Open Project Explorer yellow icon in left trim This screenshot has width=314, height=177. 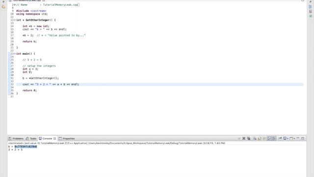click(x=3, y=6)
